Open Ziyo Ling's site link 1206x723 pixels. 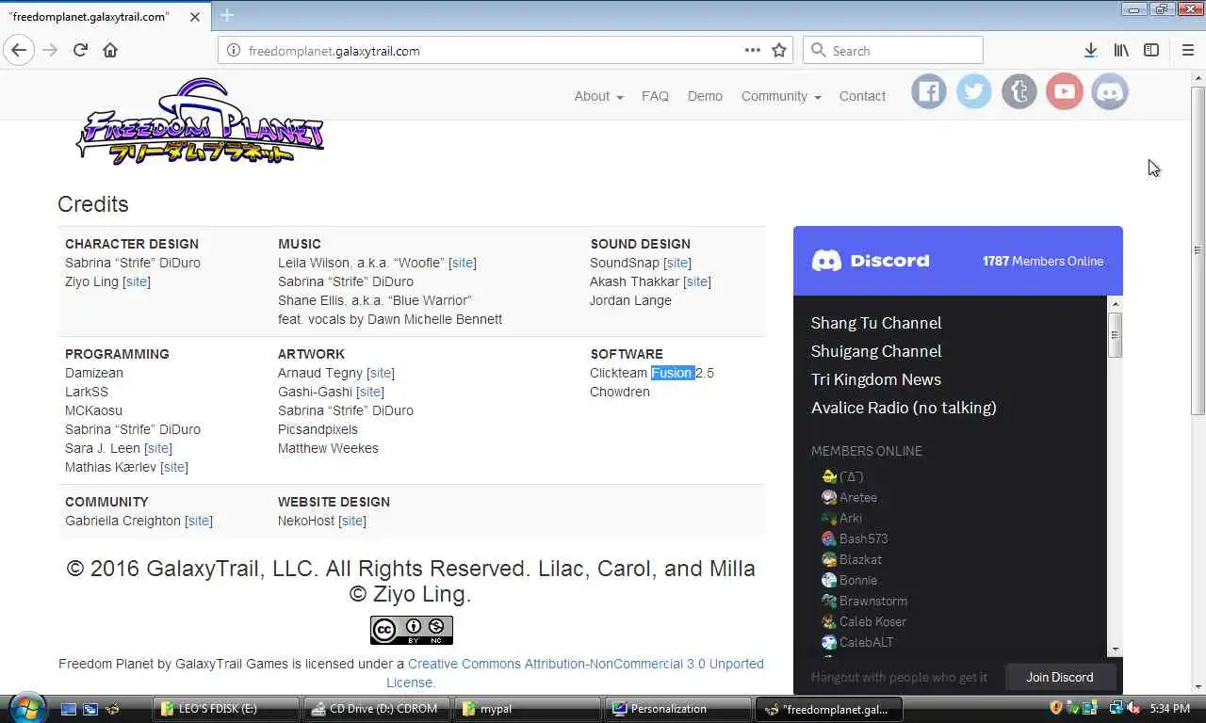click(x=137, y=281)
